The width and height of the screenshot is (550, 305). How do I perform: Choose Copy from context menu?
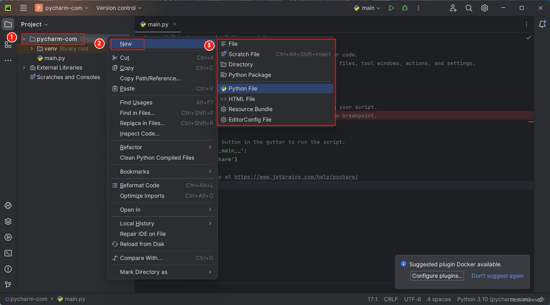[162, 68]
